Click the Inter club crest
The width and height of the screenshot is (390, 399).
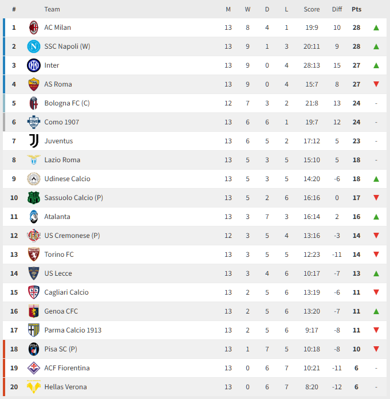pos(34,65)
